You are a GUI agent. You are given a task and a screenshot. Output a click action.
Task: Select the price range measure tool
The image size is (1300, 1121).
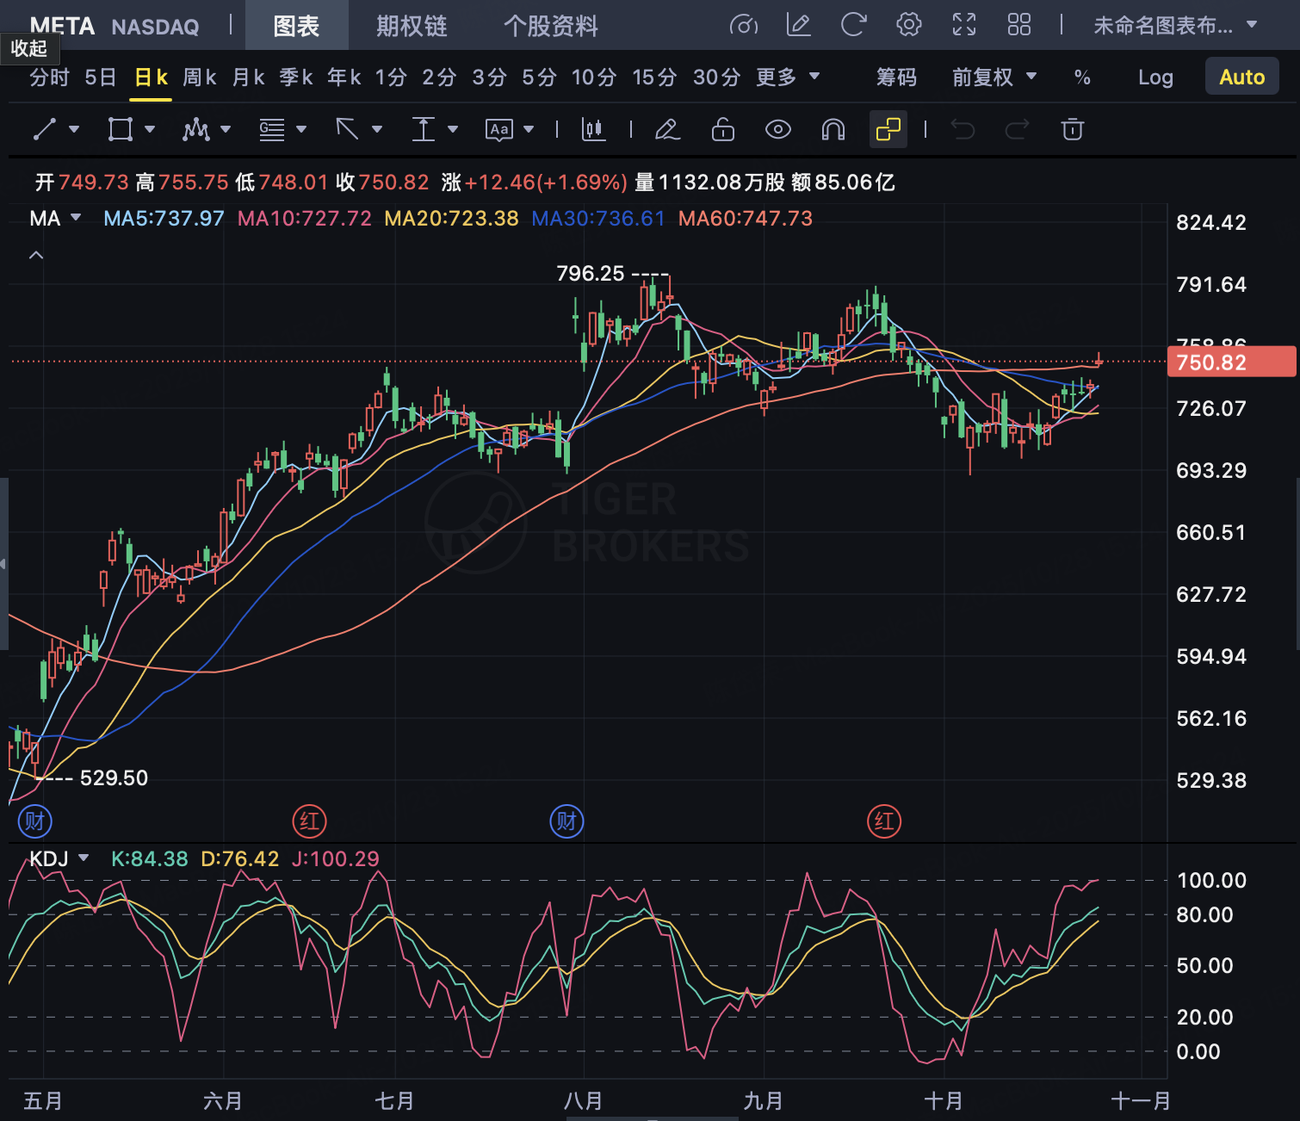pos(424,129)
